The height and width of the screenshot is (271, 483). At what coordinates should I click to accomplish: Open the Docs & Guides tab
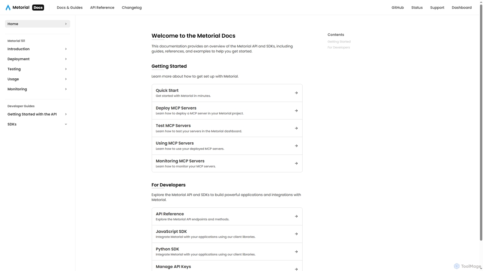(x=70, y=8)
